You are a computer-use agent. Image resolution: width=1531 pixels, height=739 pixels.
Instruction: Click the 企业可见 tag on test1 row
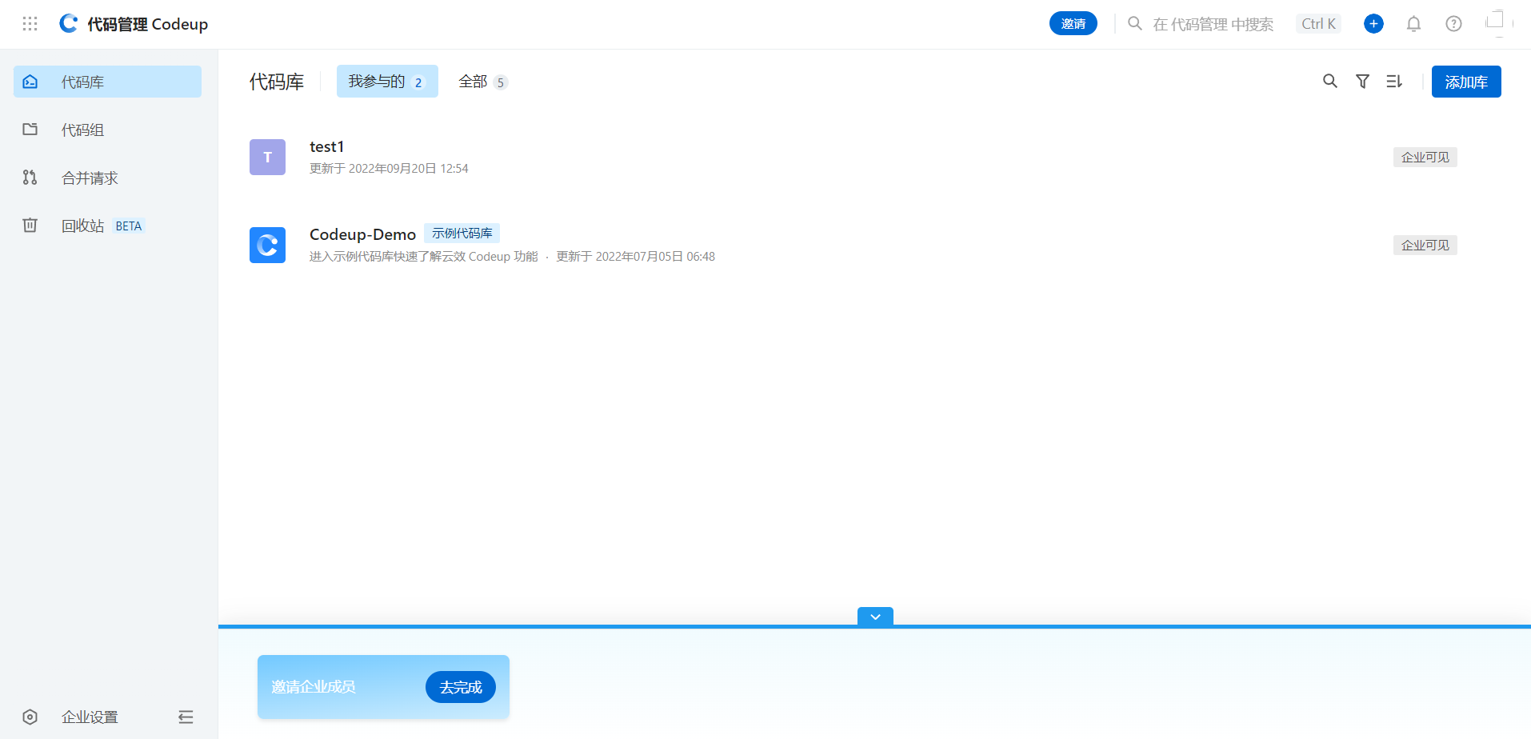pyautogui.click(x=1425, y=157)
